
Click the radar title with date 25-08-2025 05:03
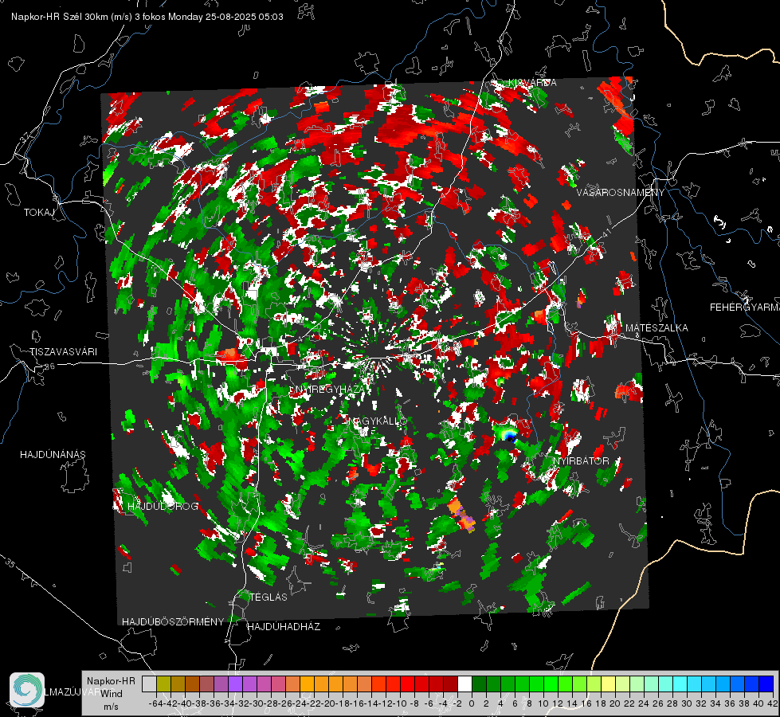point(147,17)
